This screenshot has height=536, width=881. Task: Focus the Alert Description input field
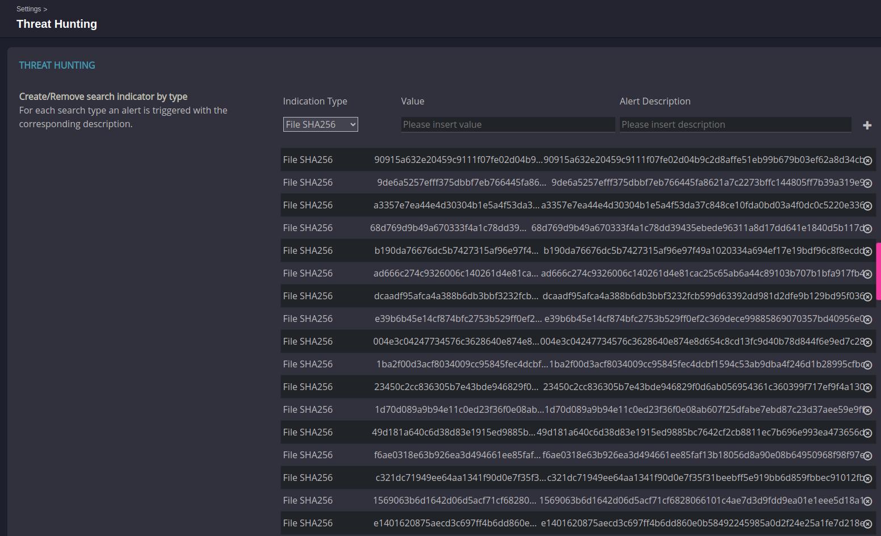735,124
